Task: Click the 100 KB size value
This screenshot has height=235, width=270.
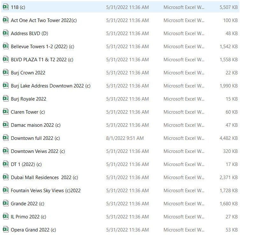Action: [230, 20]
